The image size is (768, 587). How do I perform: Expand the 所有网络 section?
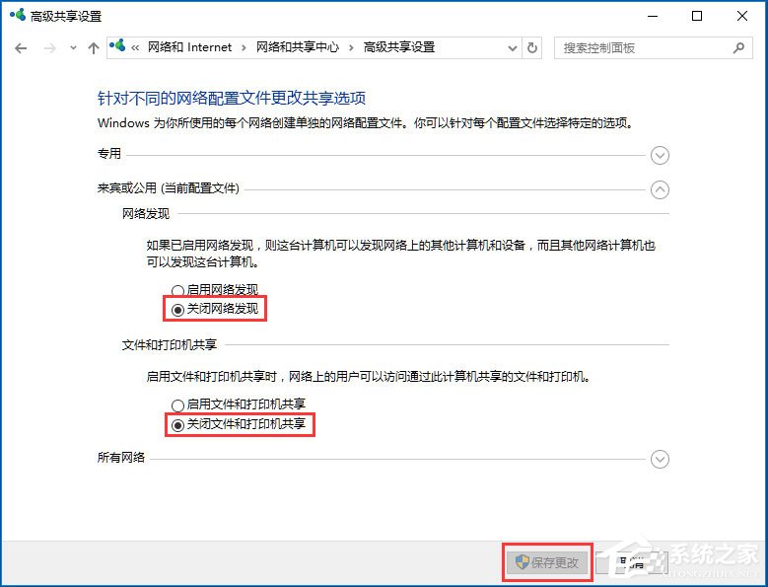pos(660,459)
